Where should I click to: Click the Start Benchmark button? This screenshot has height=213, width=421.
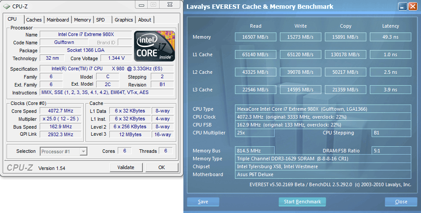[302, 202]
